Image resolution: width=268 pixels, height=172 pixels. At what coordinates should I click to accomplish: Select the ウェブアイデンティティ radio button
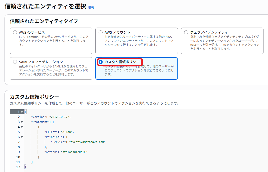coord(186,32)
